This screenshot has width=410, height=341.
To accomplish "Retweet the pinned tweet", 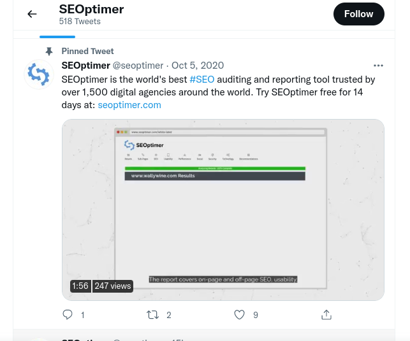I will [x=152, y=315].
